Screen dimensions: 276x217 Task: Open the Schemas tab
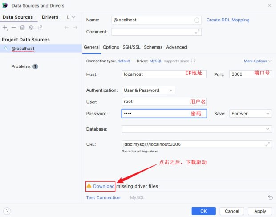tap(153, 47)
